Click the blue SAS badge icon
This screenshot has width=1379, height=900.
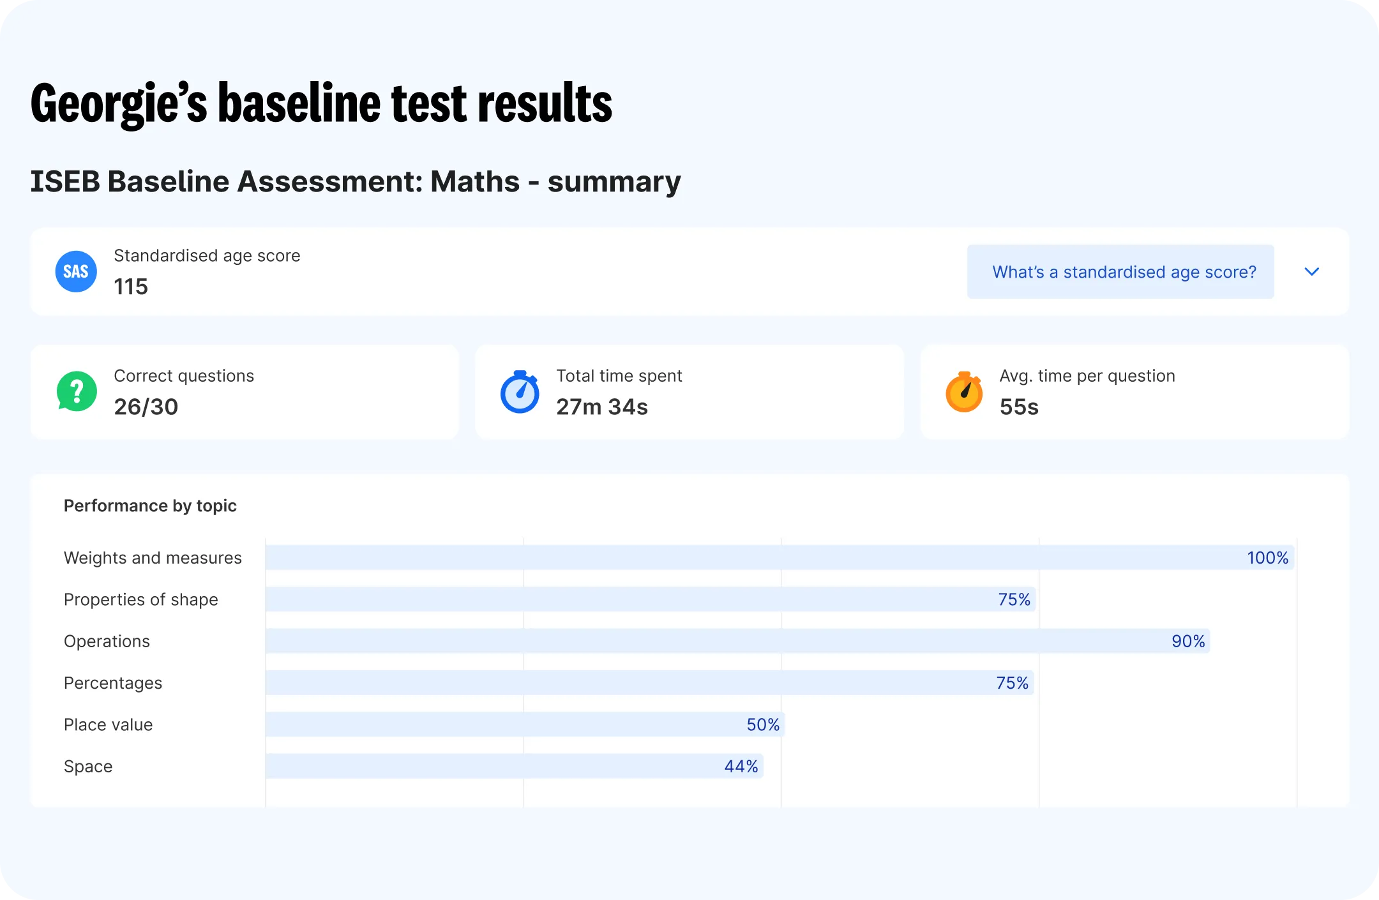(76, 271)
